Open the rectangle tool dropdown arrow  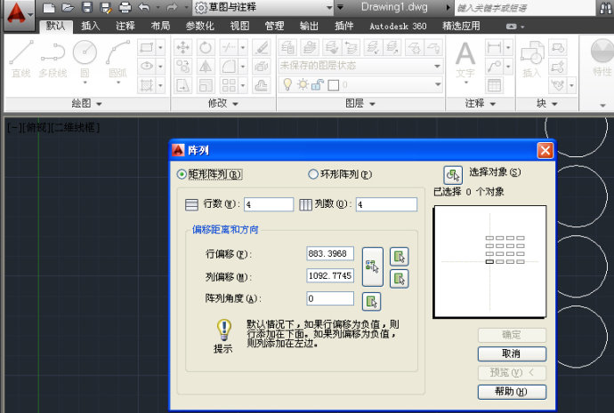point(160,48)
